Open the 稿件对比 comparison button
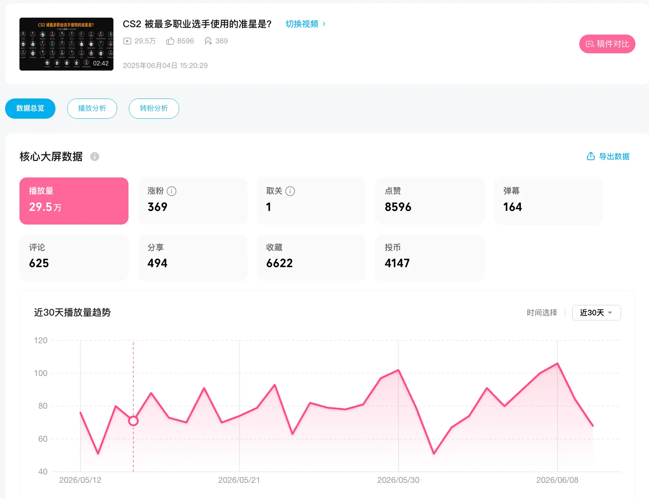The height and width of the screenshot is (499, 649). click(x=607, y=44)
